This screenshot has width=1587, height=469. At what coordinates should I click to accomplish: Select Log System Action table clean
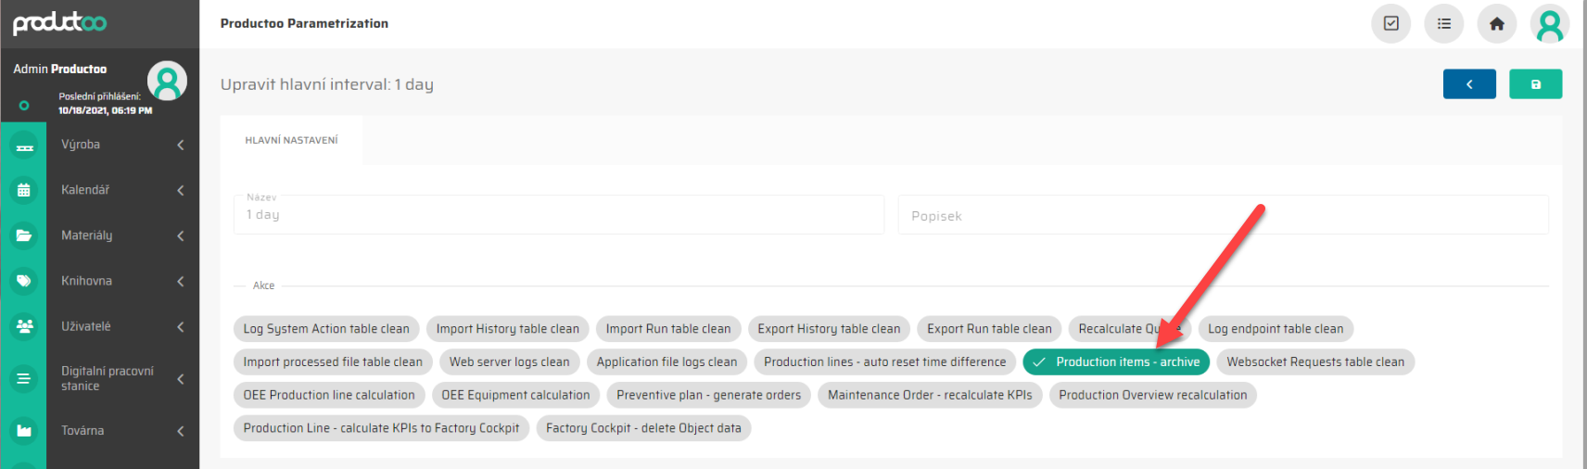(326, 329)
